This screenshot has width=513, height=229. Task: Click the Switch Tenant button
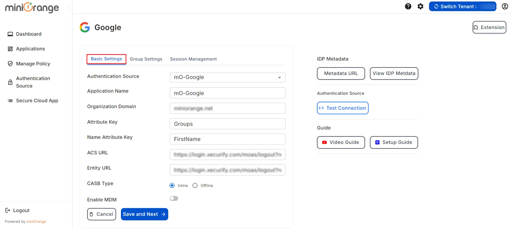pyautogui.click(x=462, y=6)
